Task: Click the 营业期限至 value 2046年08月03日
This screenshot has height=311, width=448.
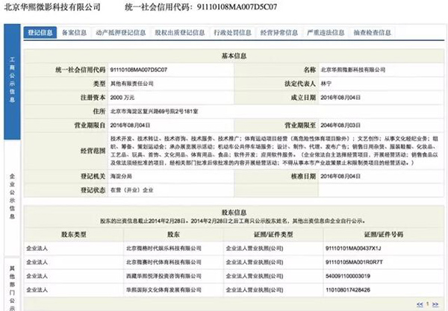Action: 340,125
